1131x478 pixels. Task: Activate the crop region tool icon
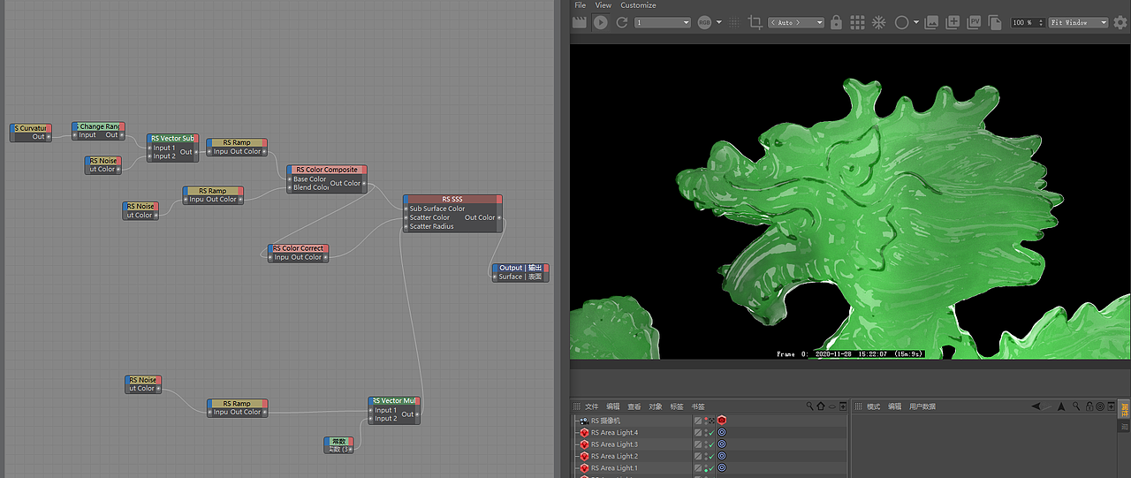tap(755, 22)
